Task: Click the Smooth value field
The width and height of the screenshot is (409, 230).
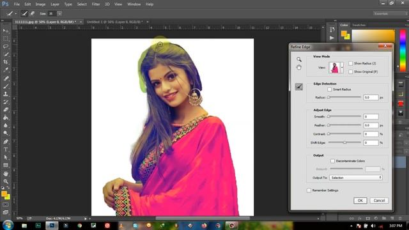Action: coord(371,116)
